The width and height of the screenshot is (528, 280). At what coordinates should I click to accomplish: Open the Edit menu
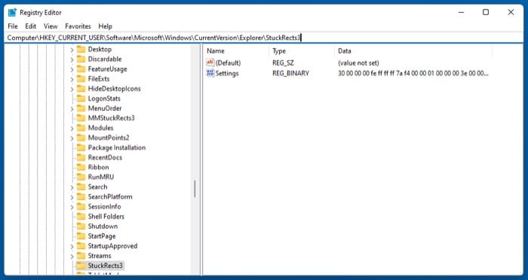point(30,26)
